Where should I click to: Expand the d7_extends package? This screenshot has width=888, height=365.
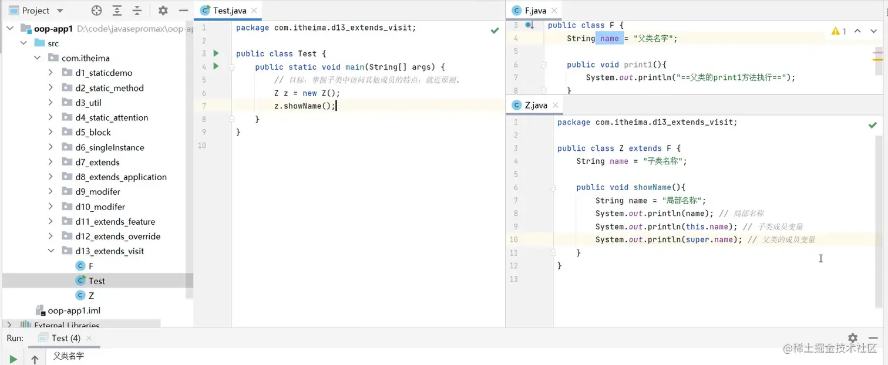[51, 162]
